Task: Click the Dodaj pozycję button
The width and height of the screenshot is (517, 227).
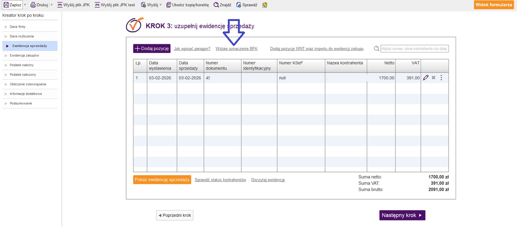Action: coord(152,49)
